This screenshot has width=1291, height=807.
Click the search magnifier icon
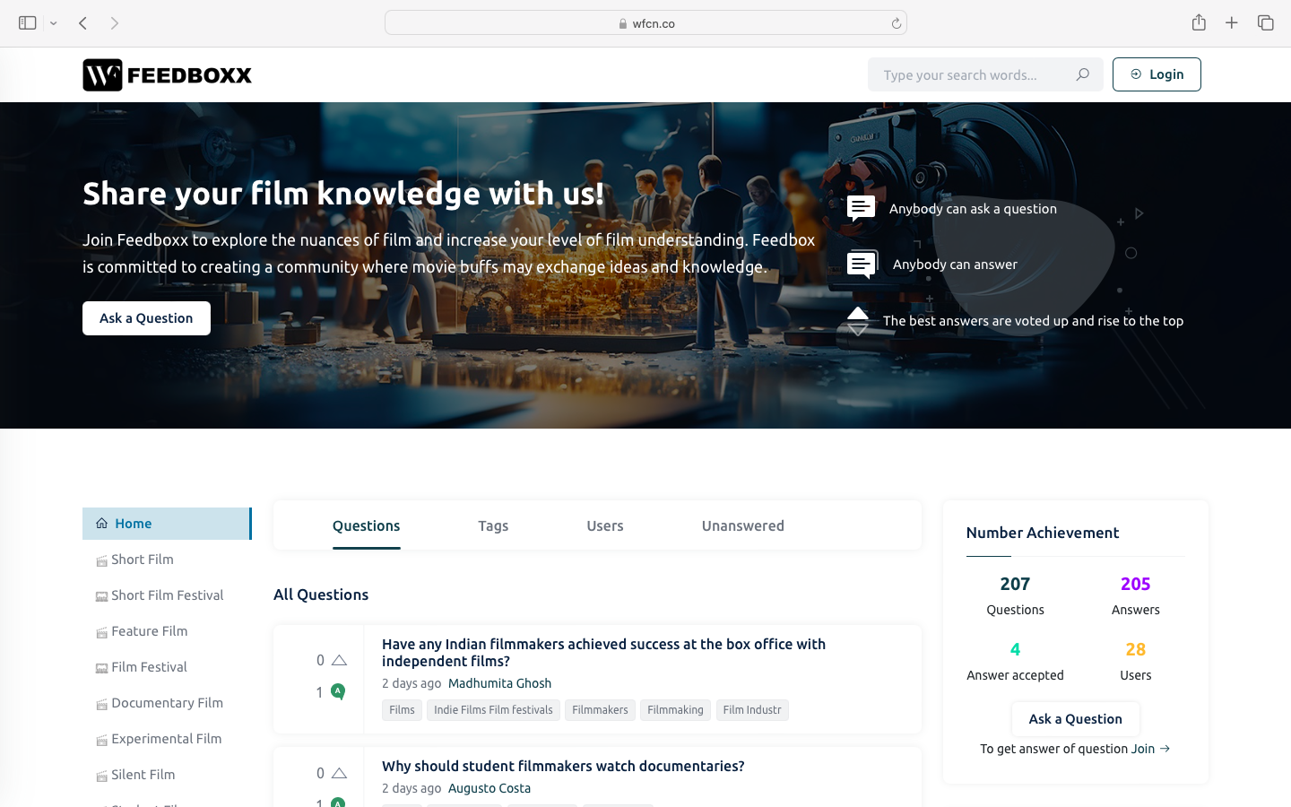1082,74
